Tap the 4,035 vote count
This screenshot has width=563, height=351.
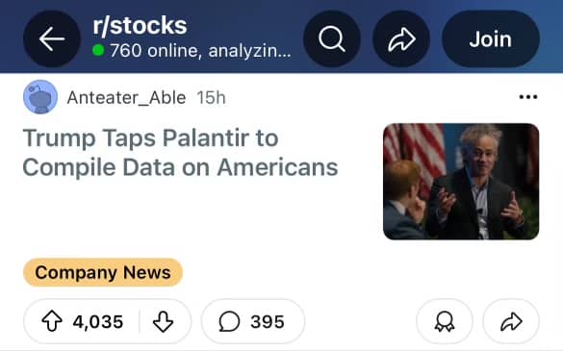98,321
